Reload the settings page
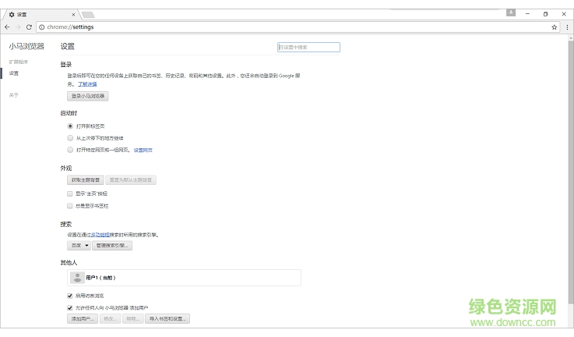 (x=29, y=27)
